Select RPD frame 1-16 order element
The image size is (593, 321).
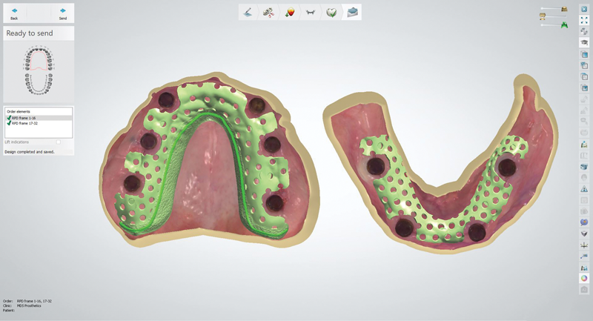[24, 118]
